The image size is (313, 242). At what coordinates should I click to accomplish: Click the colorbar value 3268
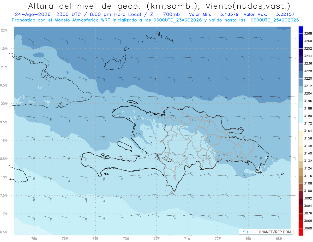tap(308, 33)
